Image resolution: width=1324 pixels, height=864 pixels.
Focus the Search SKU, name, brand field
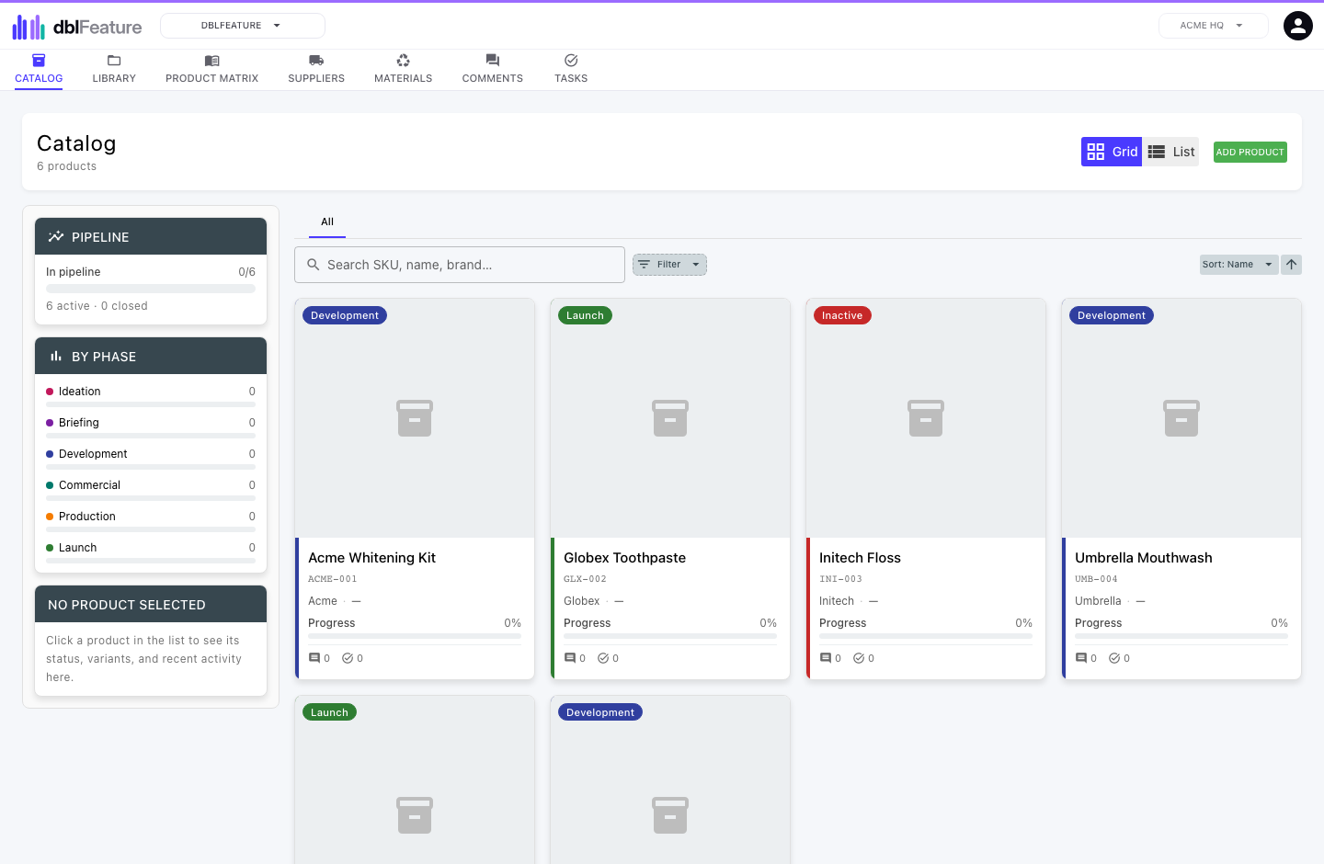coord(460,265)
